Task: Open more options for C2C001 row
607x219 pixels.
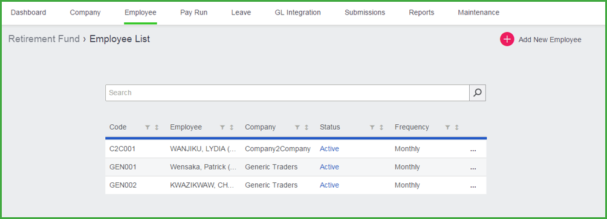Action: tap(473, 150)
